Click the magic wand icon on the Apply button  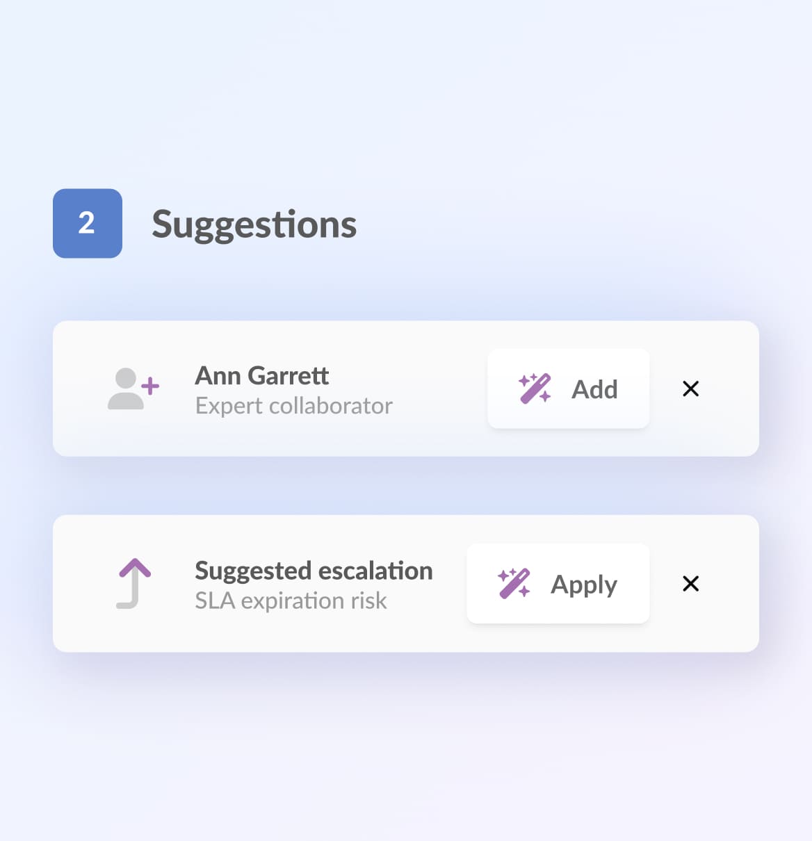pos(514,584)
